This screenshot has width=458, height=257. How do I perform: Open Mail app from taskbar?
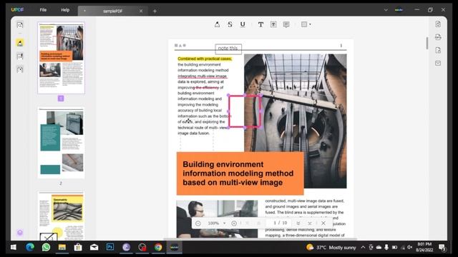click(x=94, y=248)
